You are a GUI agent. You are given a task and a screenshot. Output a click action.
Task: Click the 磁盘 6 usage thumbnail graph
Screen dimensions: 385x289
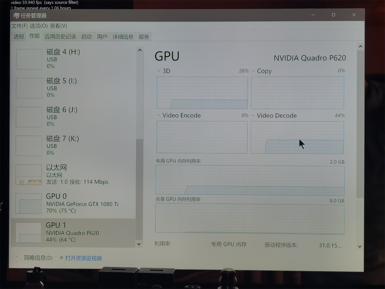point(29,117)
